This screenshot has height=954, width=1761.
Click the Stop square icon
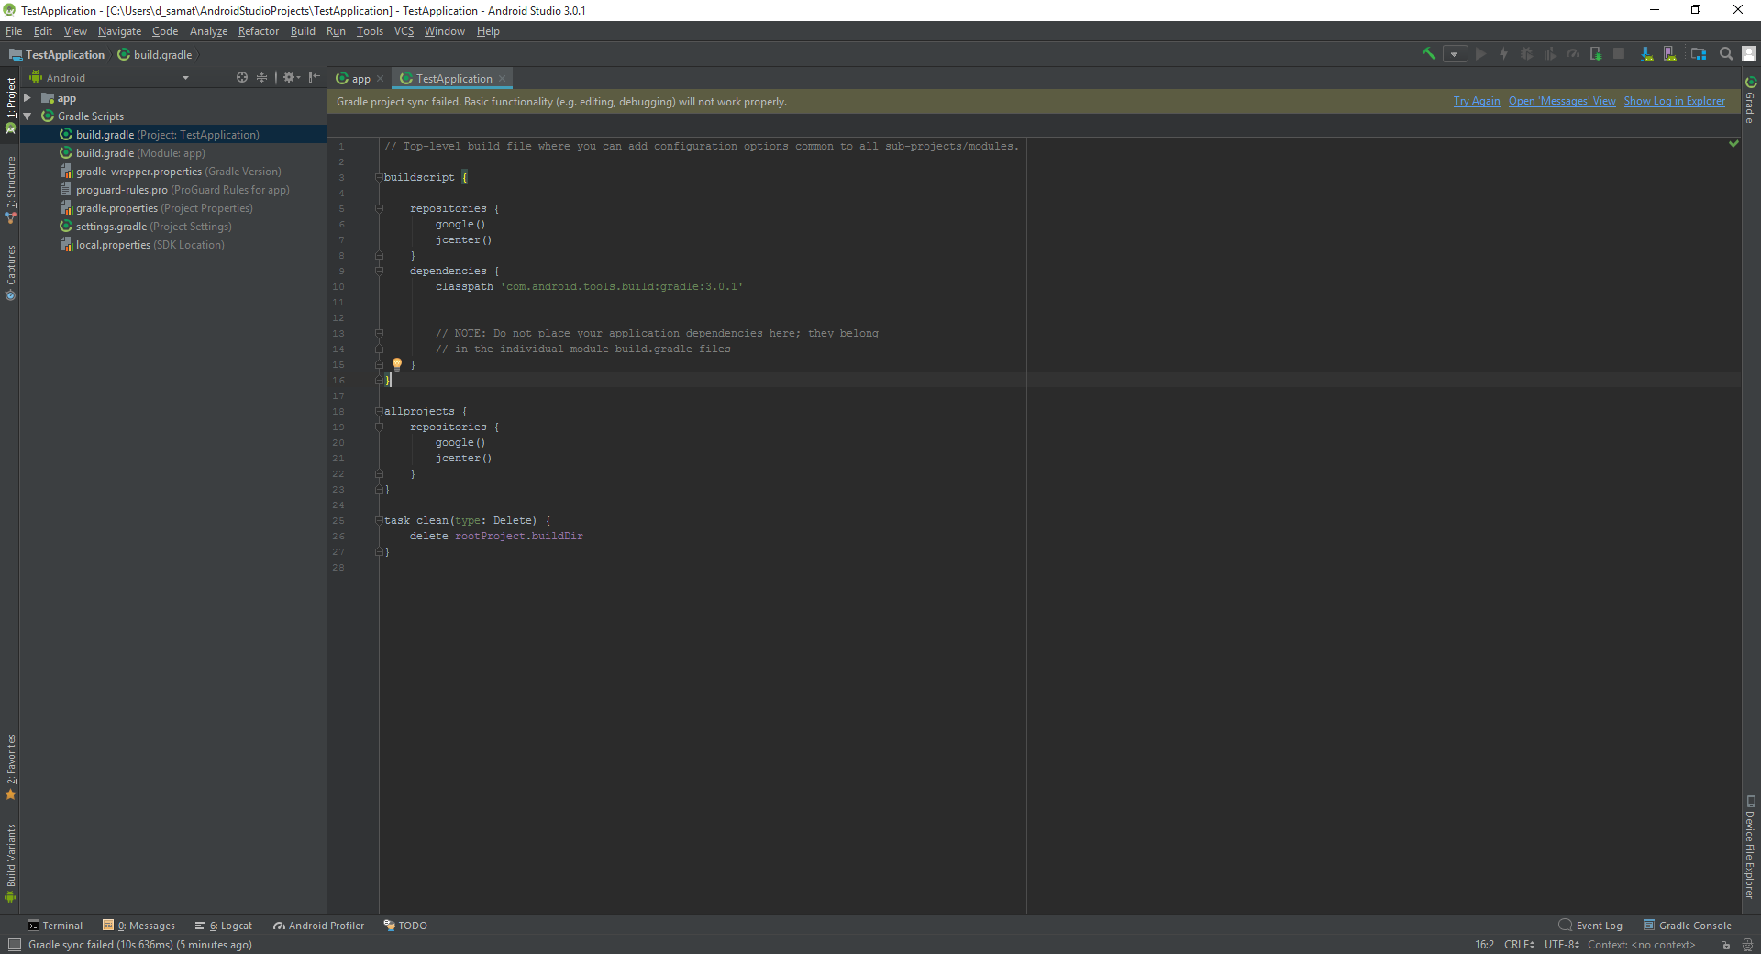1619,54
